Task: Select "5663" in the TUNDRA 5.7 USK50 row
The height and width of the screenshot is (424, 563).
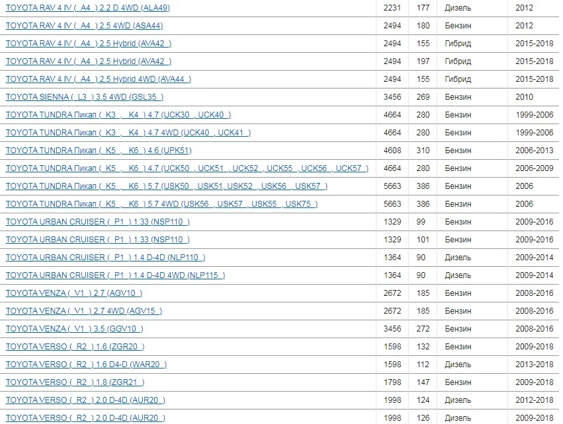Action: coord(392,186)
